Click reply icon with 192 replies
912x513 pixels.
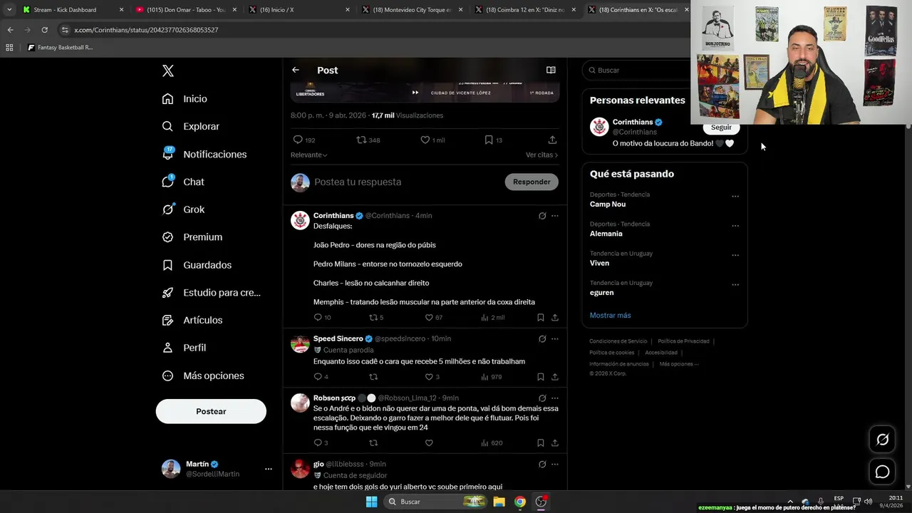click(304, 140)
